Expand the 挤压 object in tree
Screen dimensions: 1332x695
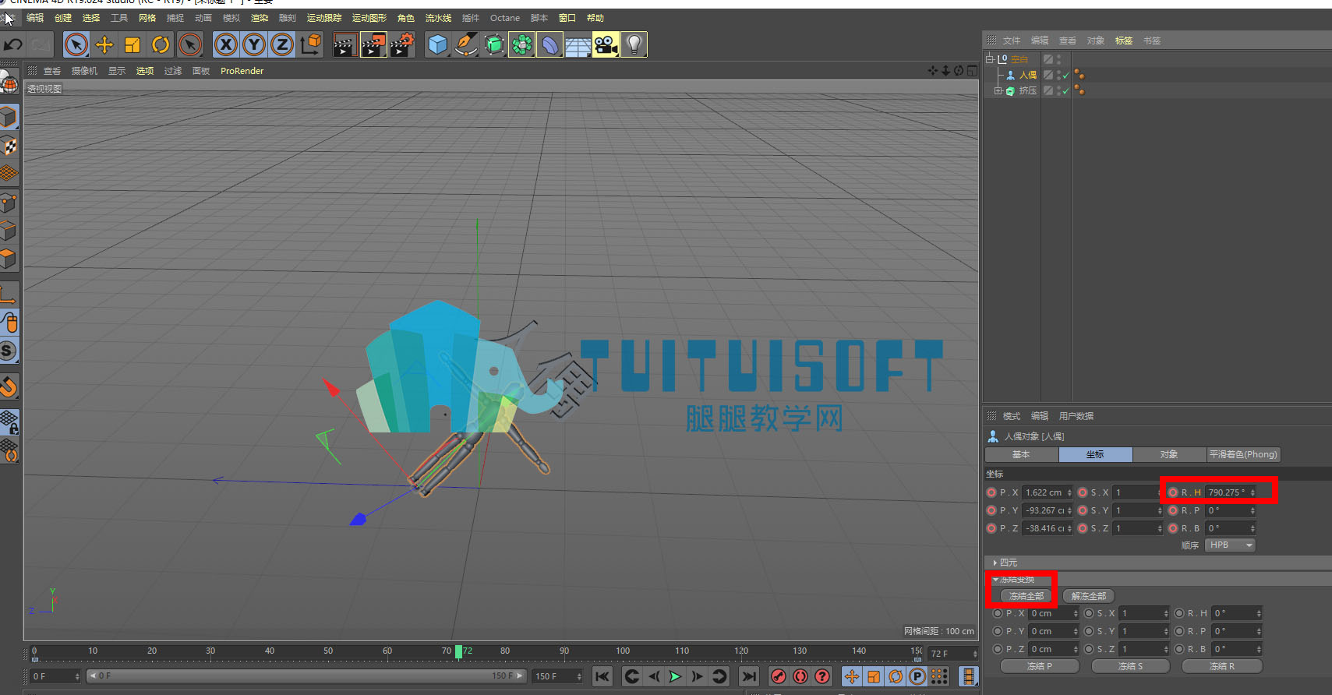pos(998,91)
